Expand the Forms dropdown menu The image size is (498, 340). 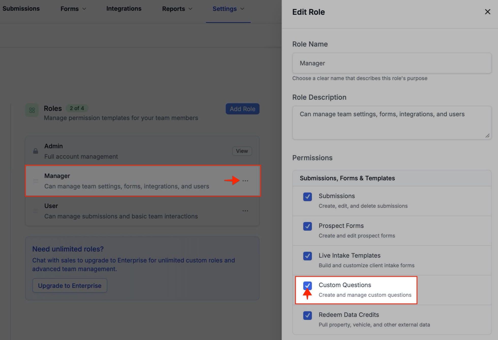coord(73,9)
